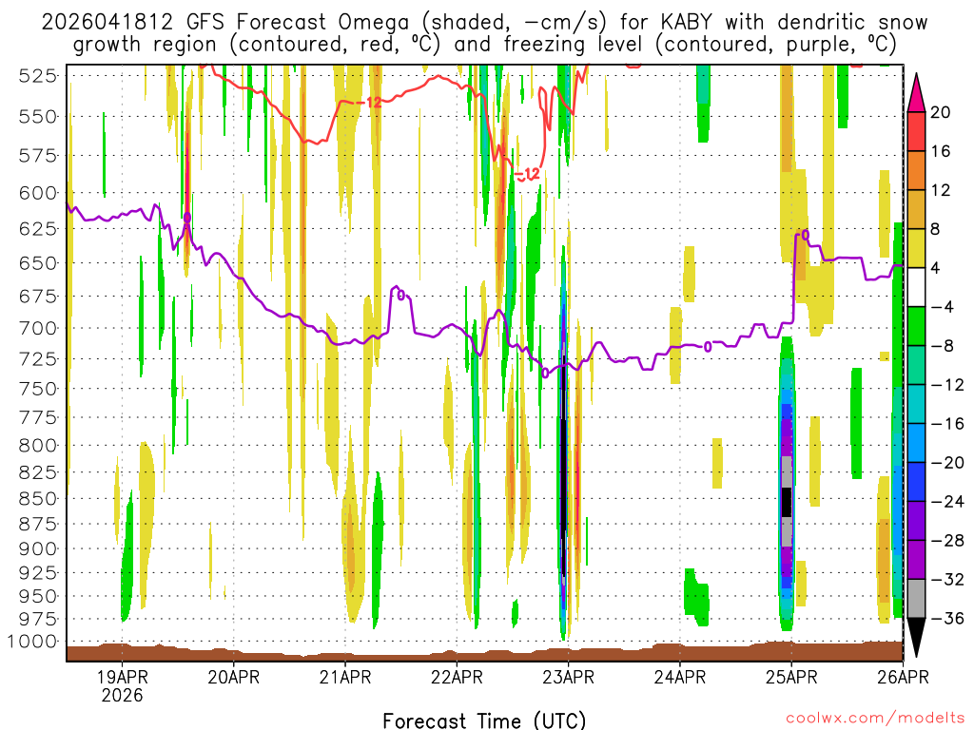Viewport: 974px width, 730px height.
Task: Click the 550 pressure level label
Action: pyautogui.click(x=37, y=116)
